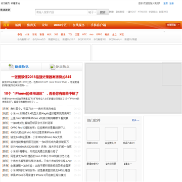Switch to the 论坛热点 tab
Image resolution: width=182 pixels, height=182 pixels.
coord(62,67)
